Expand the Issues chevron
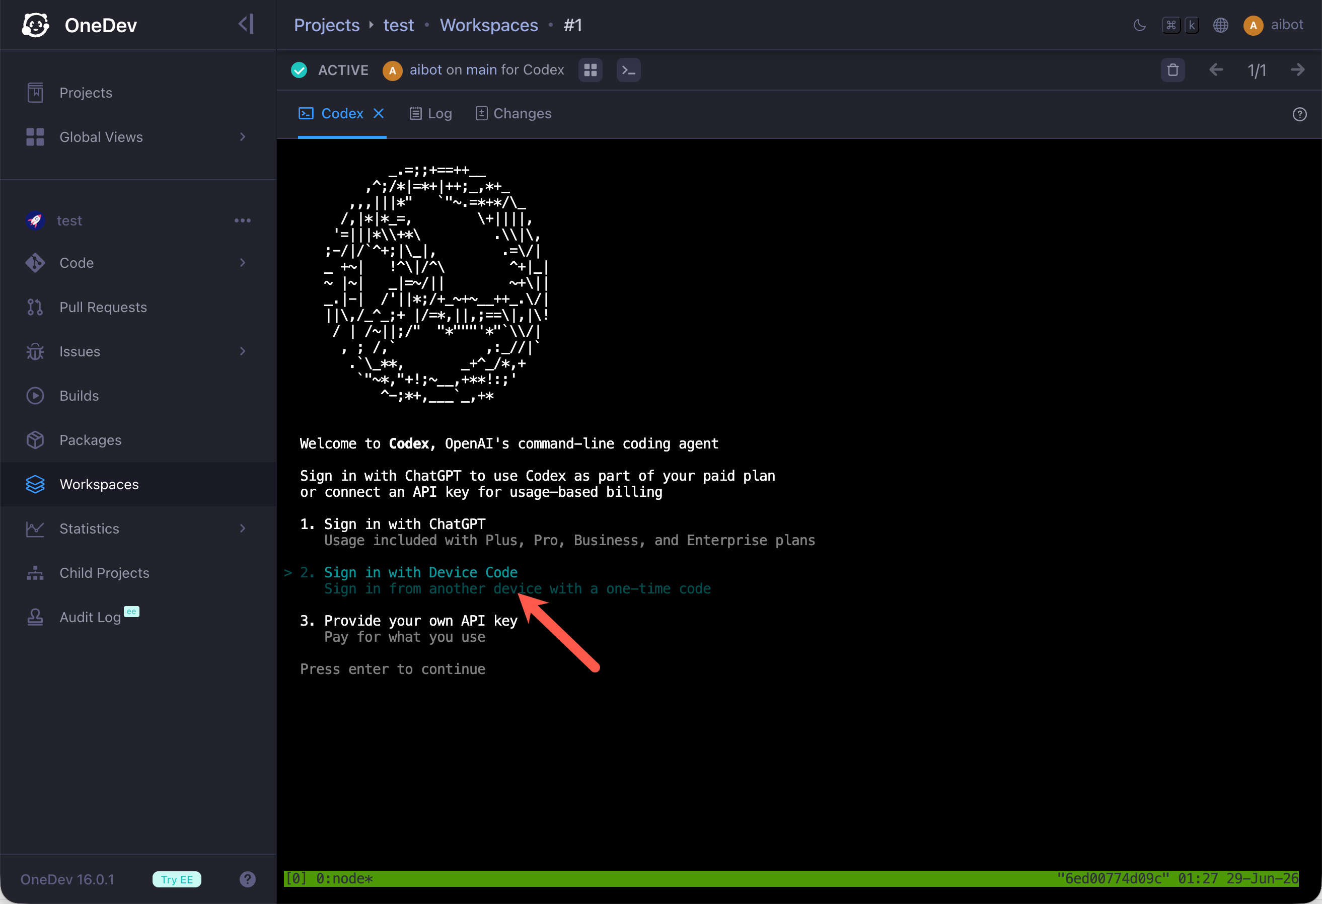Screen dimensions: 1322x904 (243, 352)
